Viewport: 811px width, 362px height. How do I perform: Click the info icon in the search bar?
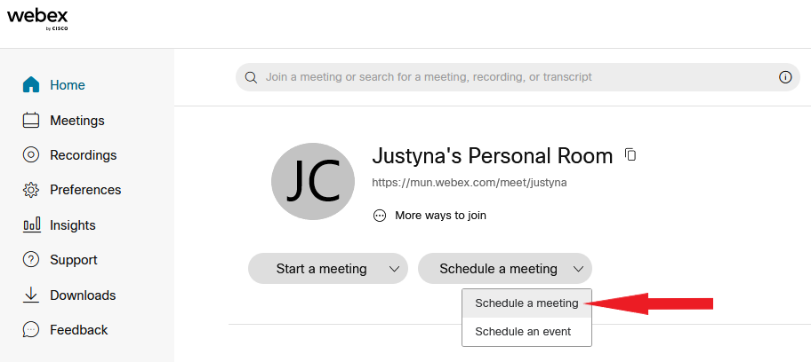785,77
